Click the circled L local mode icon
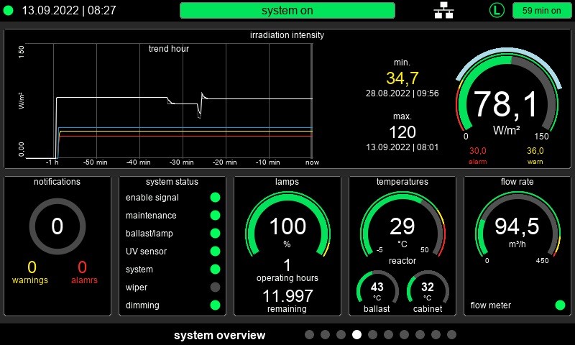 click(x=497, y=10)
